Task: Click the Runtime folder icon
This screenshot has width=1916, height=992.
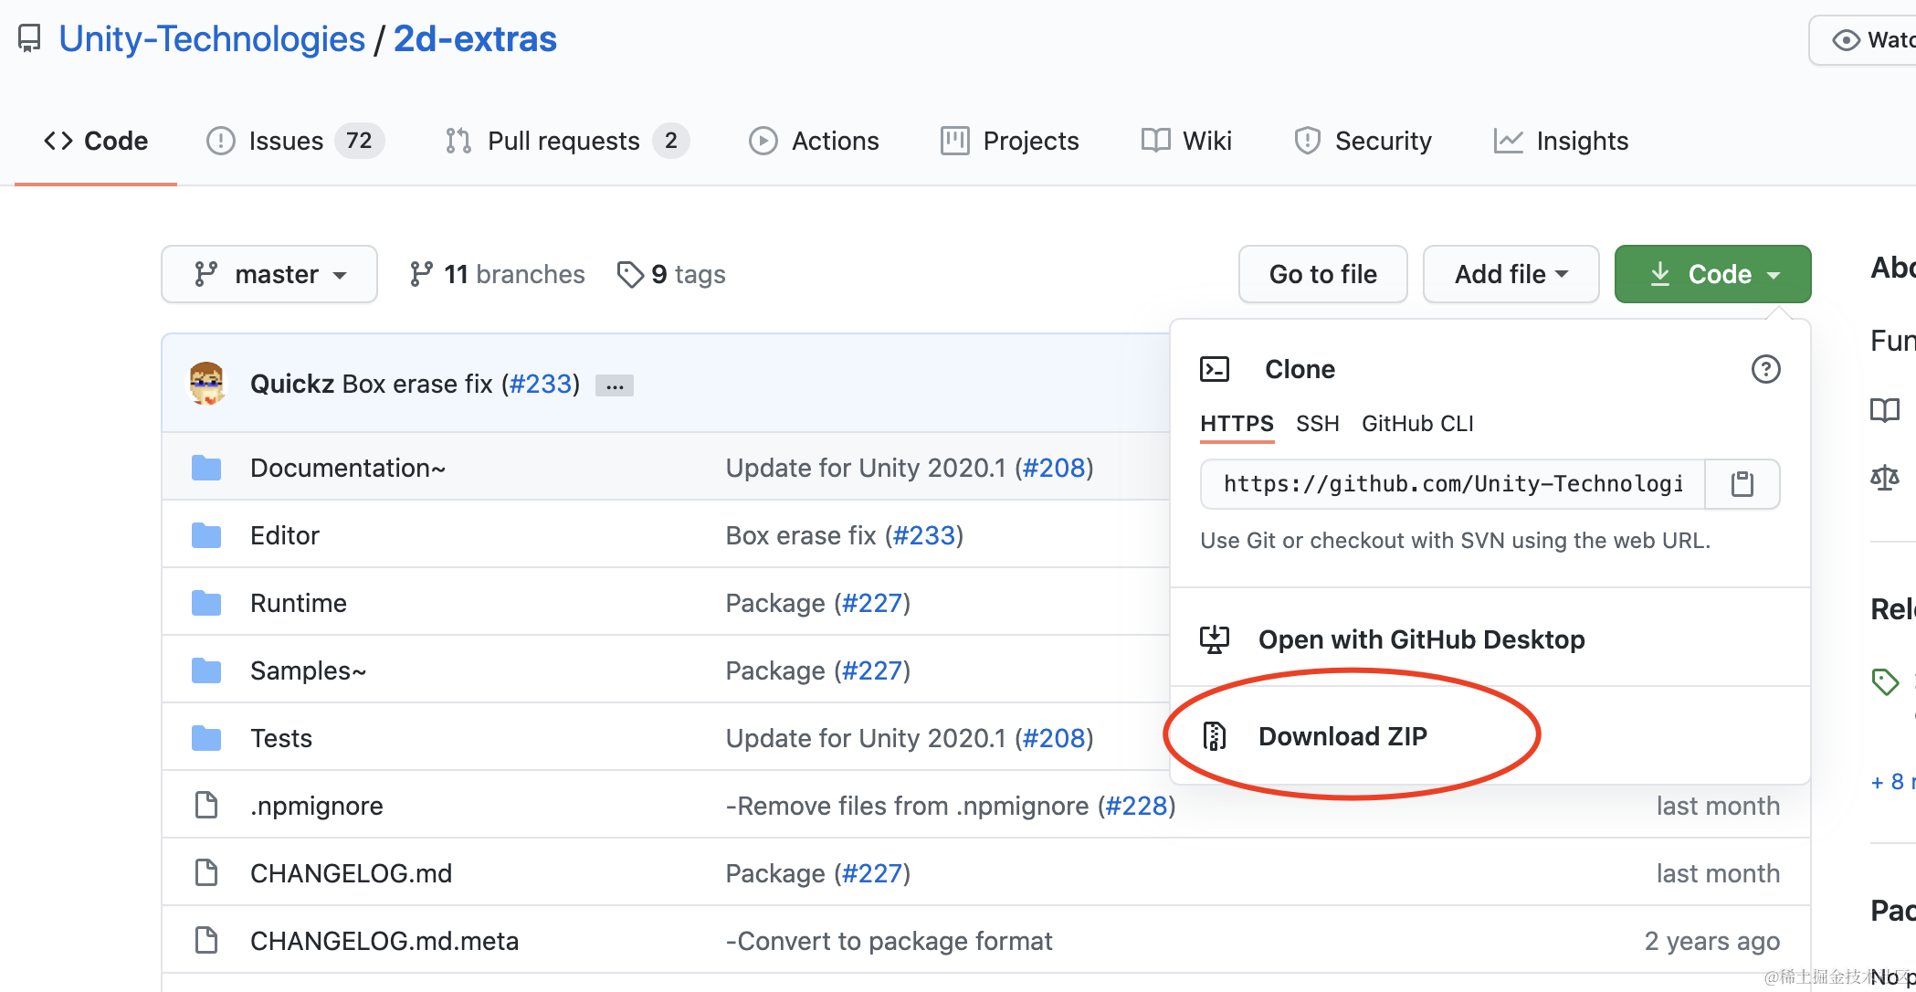Action: [206, 603]
